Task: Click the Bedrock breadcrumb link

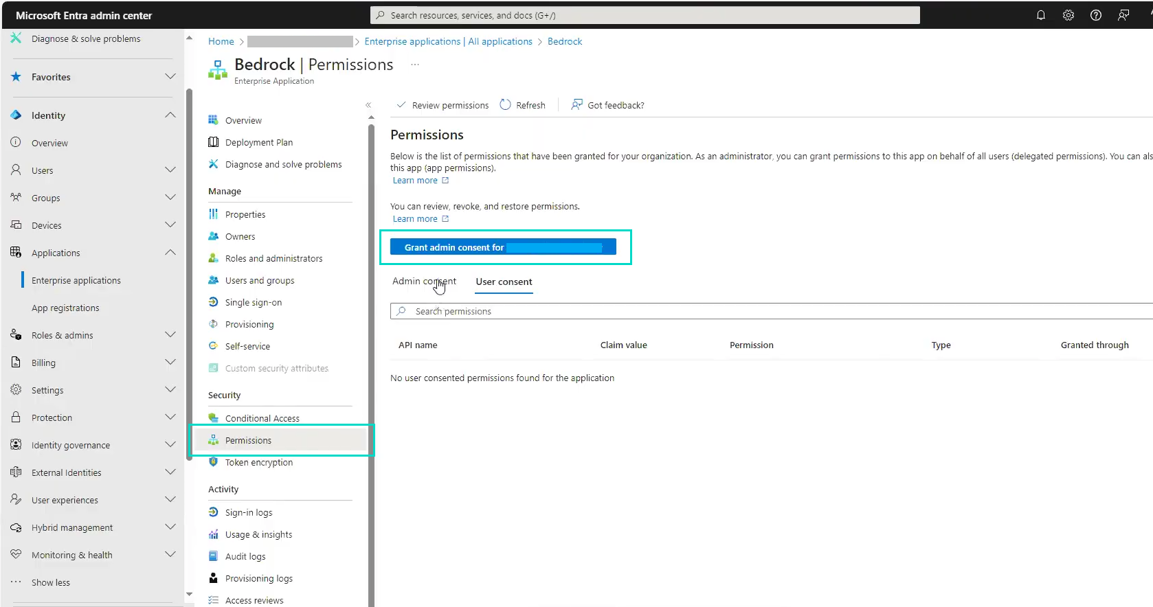Action: pos(565,41)
